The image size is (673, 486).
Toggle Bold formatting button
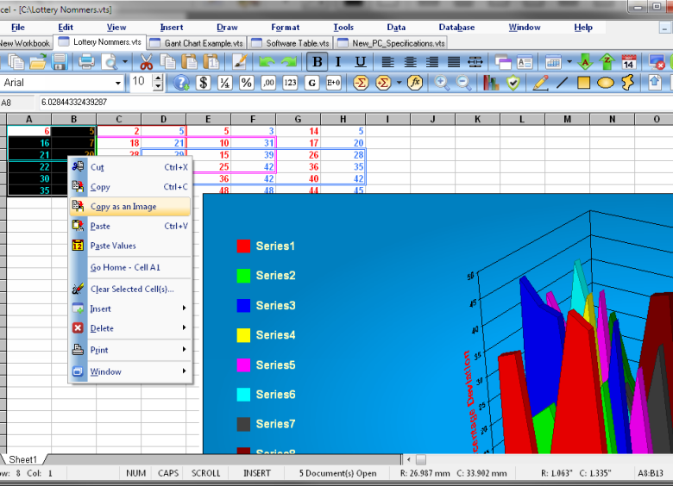pos(318,62)
